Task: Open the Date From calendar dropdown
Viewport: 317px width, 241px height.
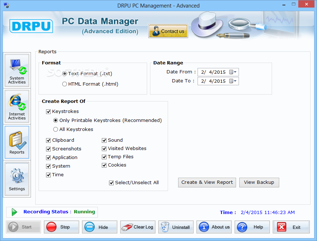Action: click(x=233, y=72)
